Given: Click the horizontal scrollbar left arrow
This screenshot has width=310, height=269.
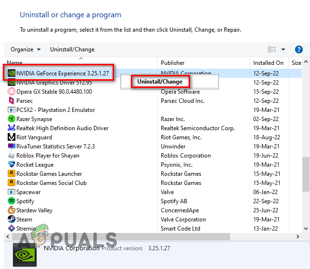Looking at the screenshot, I should click(8, 236).
